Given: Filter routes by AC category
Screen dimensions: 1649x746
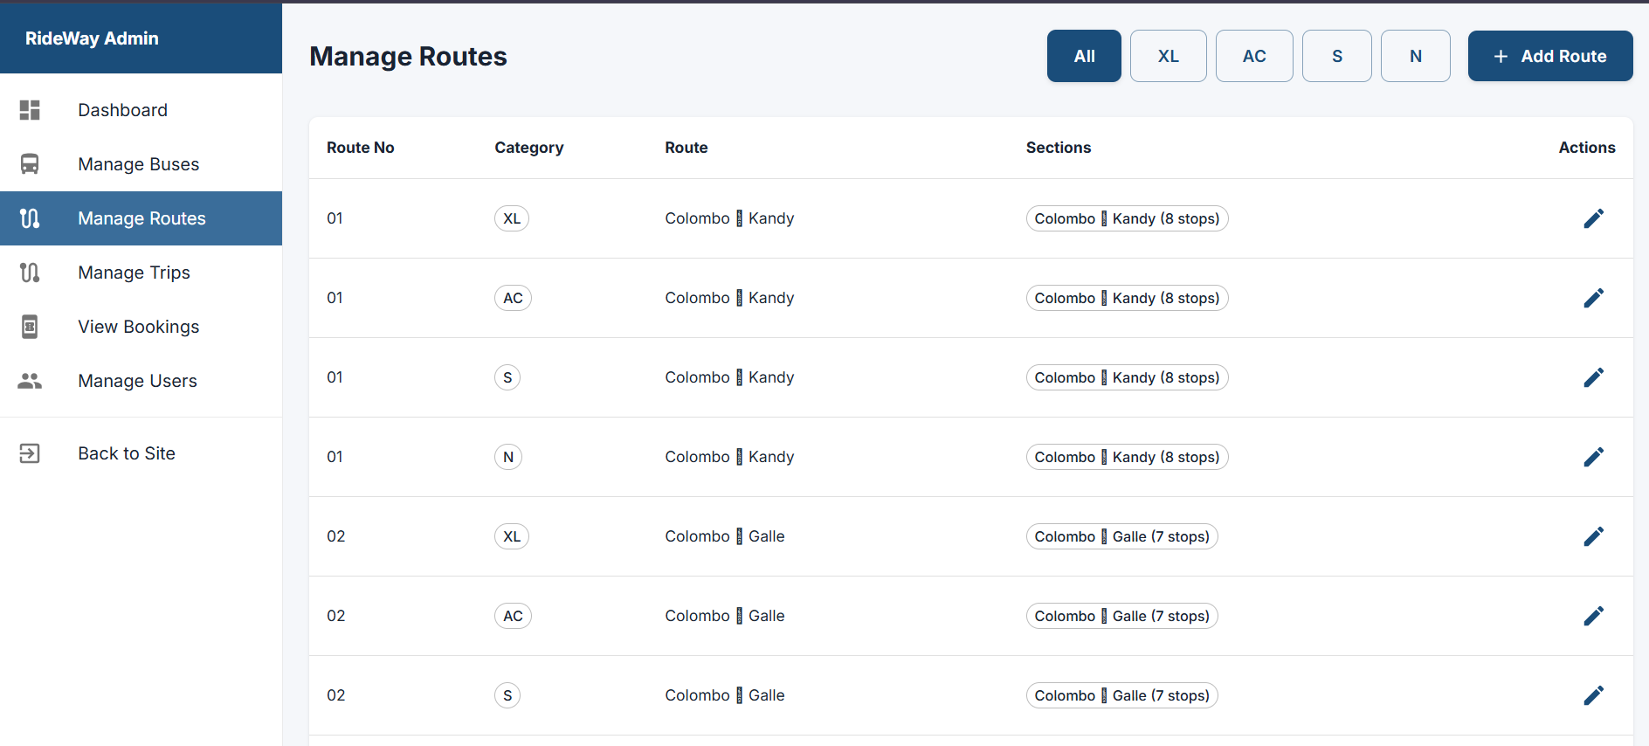Looking at the screenshot, I should (1254, 56).
